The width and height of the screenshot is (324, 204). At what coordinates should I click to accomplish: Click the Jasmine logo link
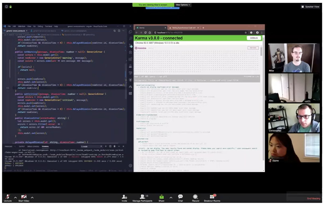click(140, 48)
